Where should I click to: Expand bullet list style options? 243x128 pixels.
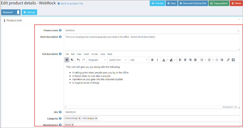[x=205, y=60]
